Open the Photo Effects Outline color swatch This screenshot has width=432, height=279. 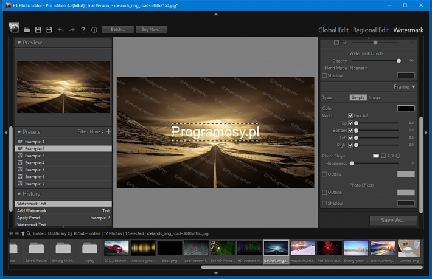406,192
